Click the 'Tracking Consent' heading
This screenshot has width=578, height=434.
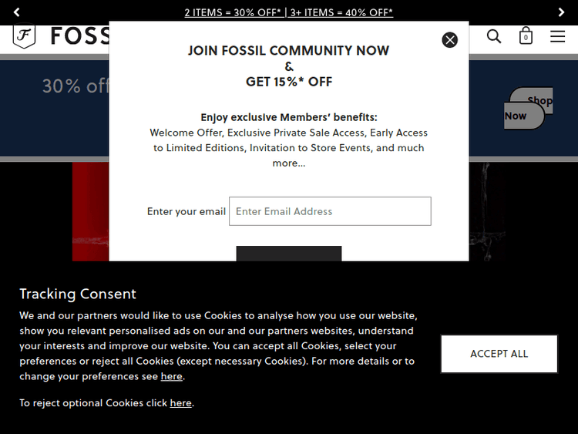[78, 294]
